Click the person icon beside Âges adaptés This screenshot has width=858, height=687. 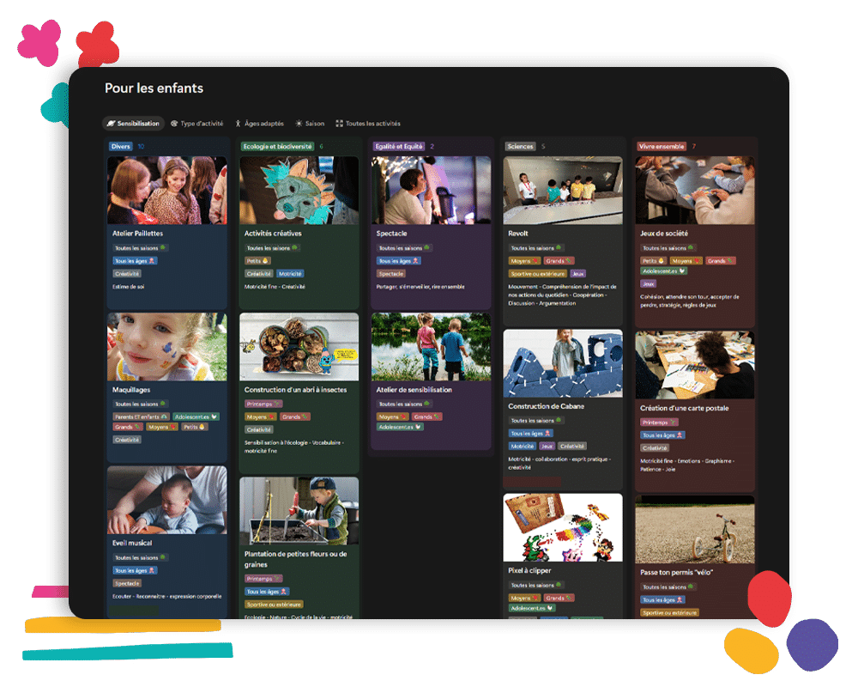point(239,124)
